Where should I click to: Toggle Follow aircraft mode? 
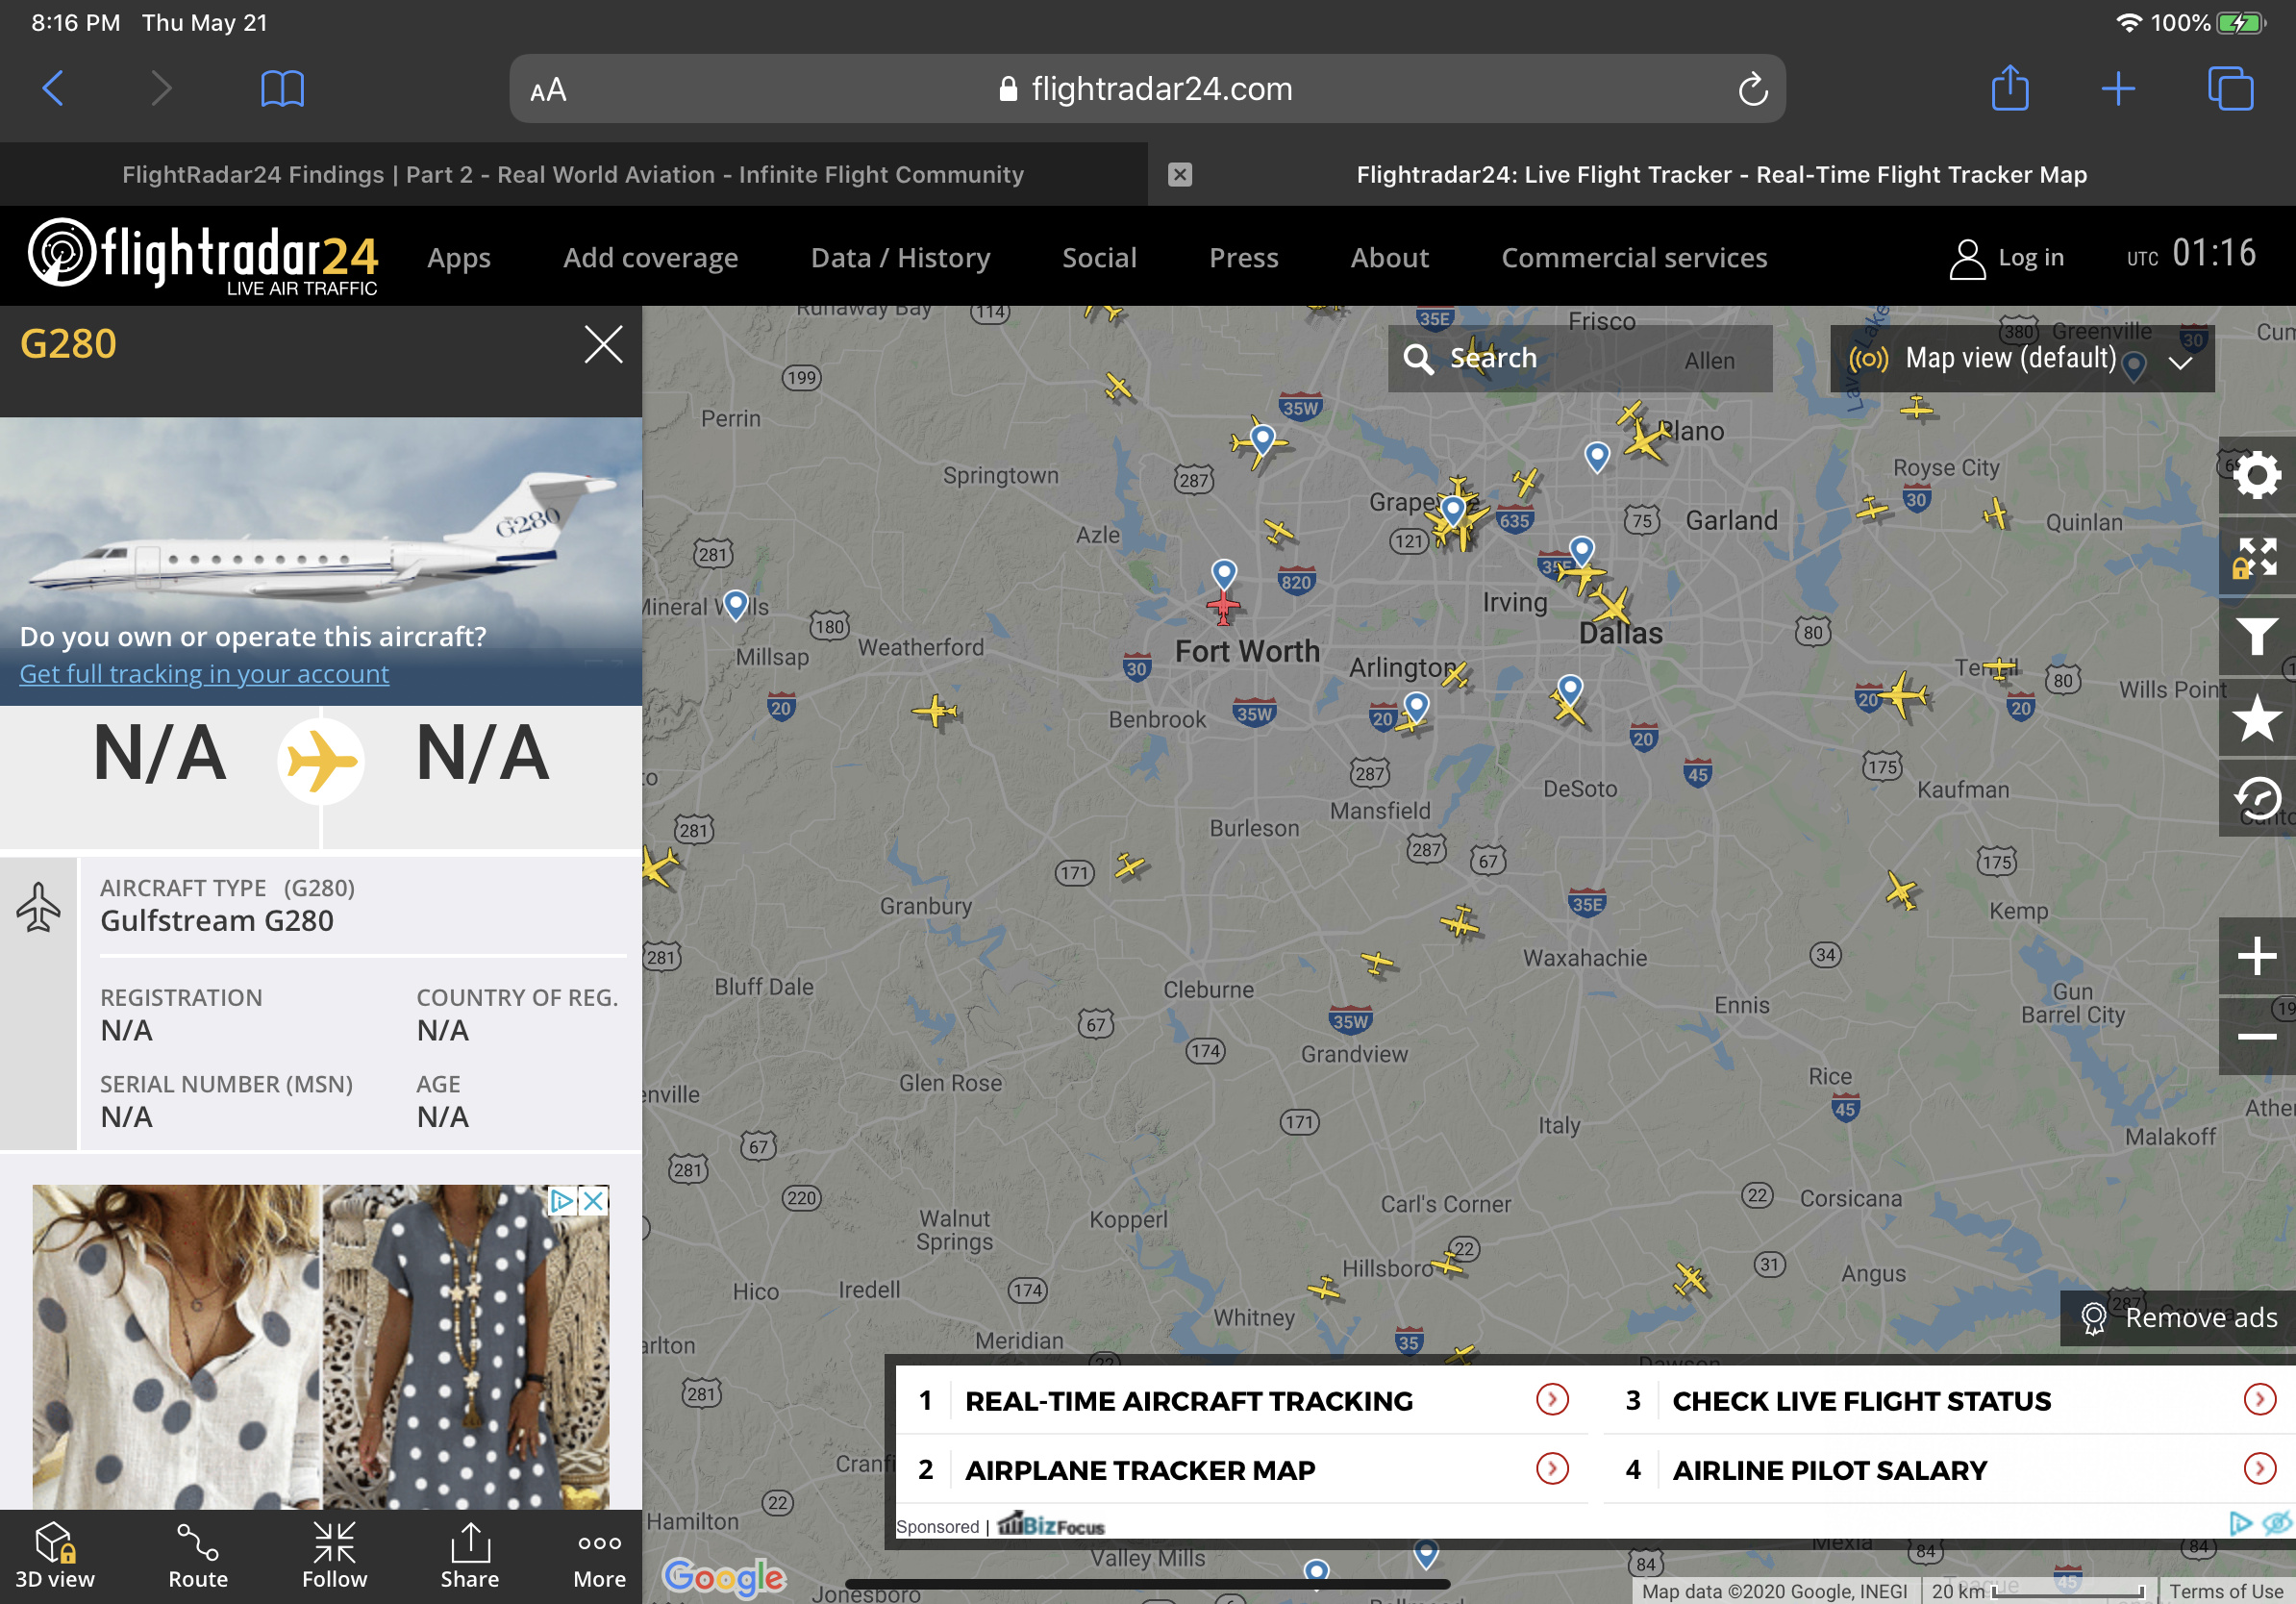point(334,1556)
